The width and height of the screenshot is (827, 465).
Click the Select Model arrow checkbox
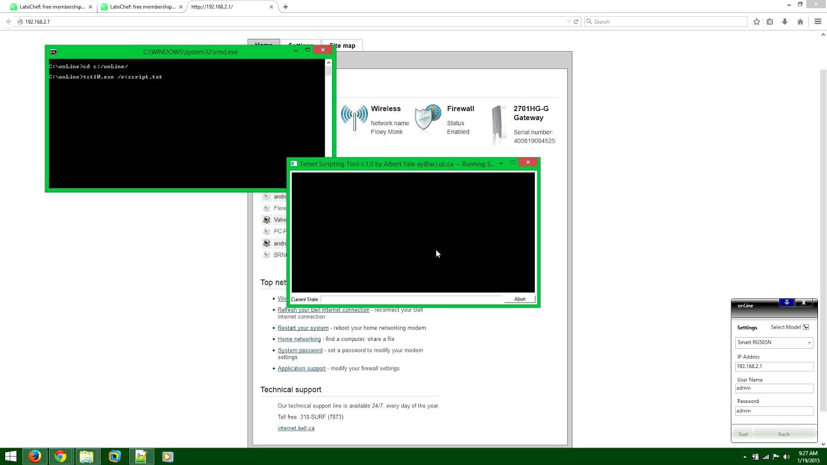pos(806,327)
